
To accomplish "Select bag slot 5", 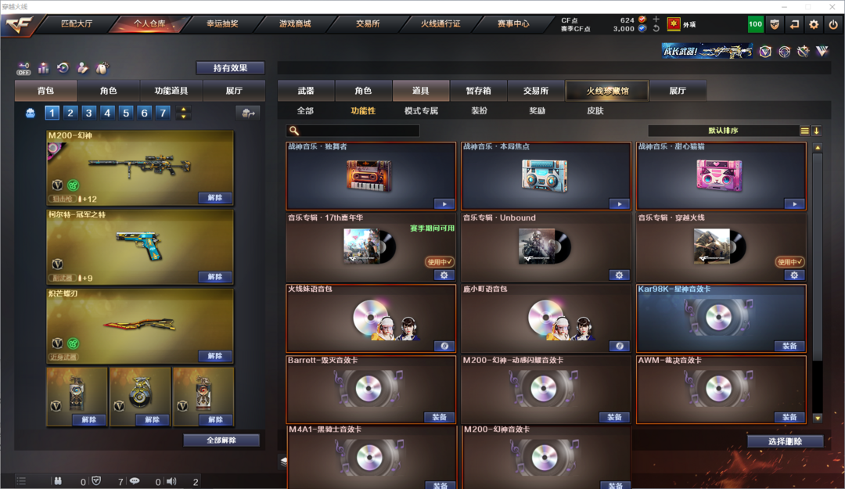I will tap(125, 113).
